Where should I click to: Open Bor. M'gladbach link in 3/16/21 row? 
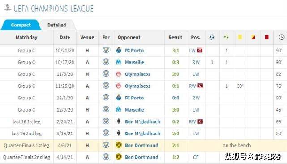pos(142,134)
